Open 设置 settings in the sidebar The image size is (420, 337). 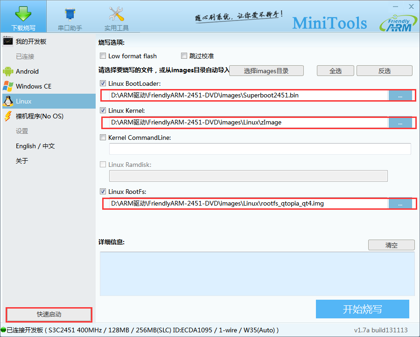[x=22, y=131]
